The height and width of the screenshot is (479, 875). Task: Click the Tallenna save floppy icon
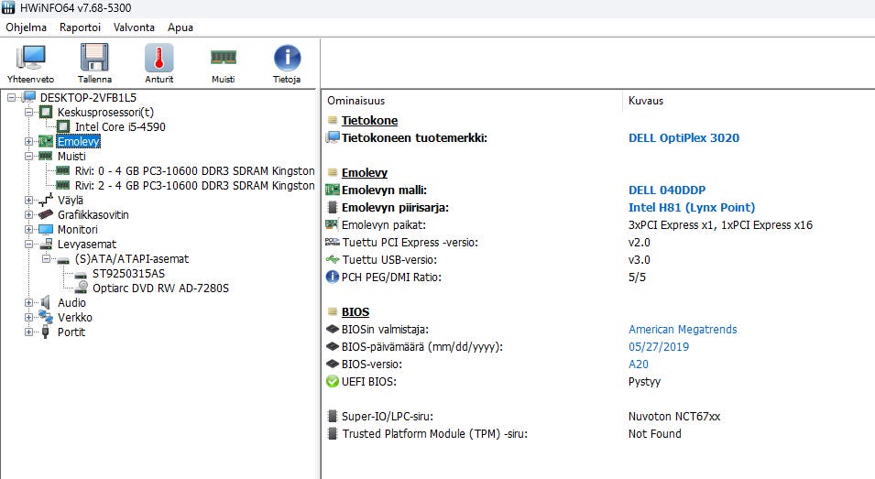click(94, 58)
